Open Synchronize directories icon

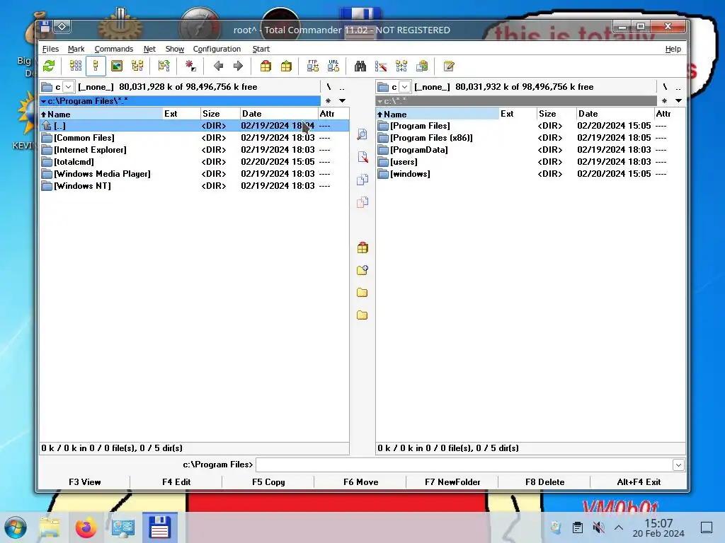[401, 66]
